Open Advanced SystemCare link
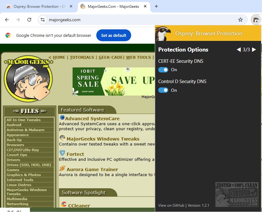The image size is (262, 212). (x=92, y=119)
